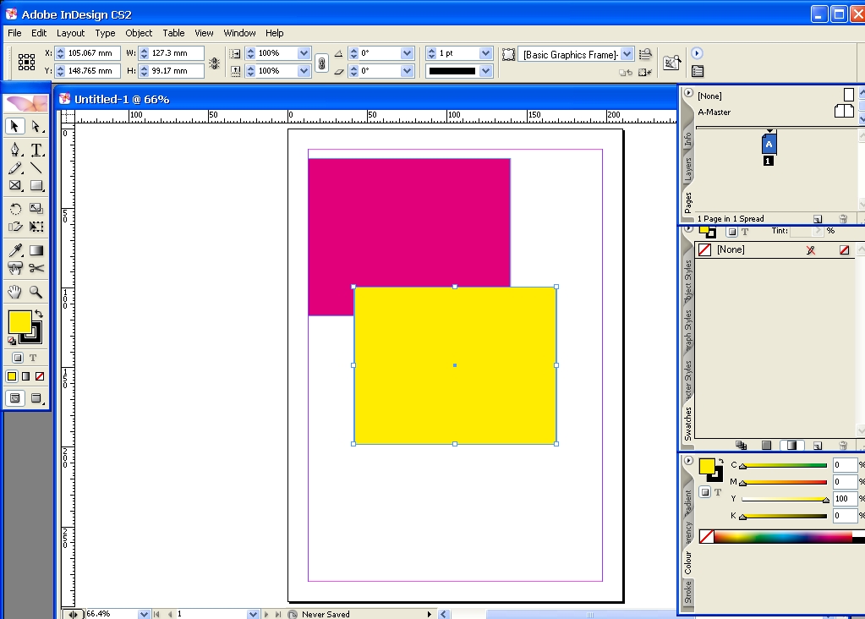Open the Window menu

pos(239,33)
